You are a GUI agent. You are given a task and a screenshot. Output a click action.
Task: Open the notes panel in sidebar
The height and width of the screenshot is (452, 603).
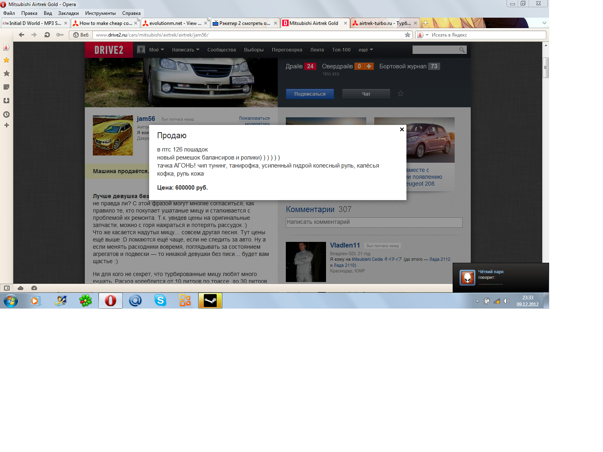(6, 87)
